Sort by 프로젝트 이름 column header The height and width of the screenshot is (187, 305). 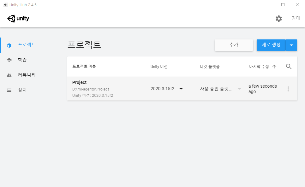click(x=84, y=66)
